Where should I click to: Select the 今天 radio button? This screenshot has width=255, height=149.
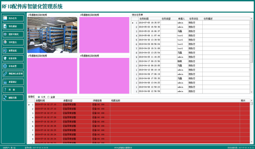click(39, 97)
